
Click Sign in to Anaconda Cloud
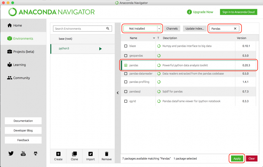[239, 12]
